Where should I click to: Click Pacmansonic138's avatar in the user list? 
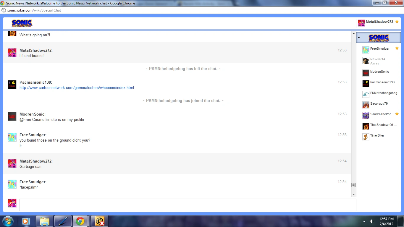click(x=366, y=84)
